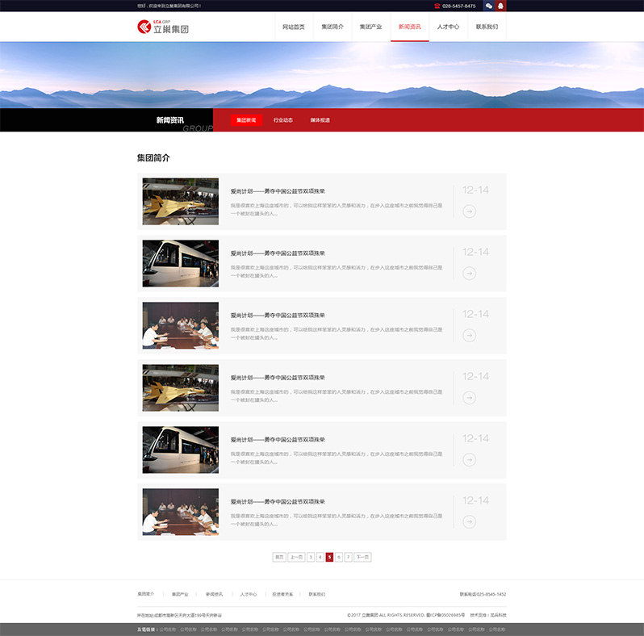Switch to the 行业动态 sub-tab
This screenshot has width=644, height=636.
(283, 120)
